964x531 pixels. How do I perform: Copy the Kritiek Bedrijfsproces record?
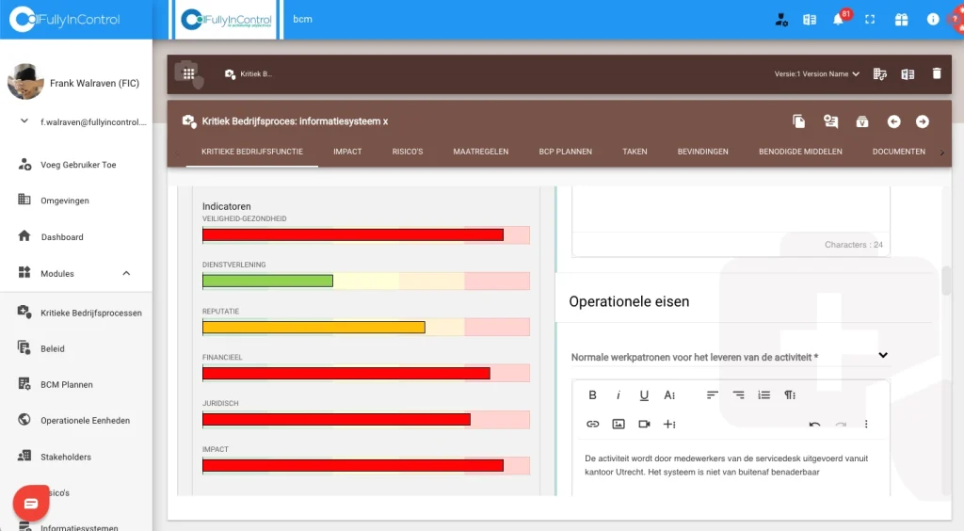pyautogui.click(x=798, y=121)
